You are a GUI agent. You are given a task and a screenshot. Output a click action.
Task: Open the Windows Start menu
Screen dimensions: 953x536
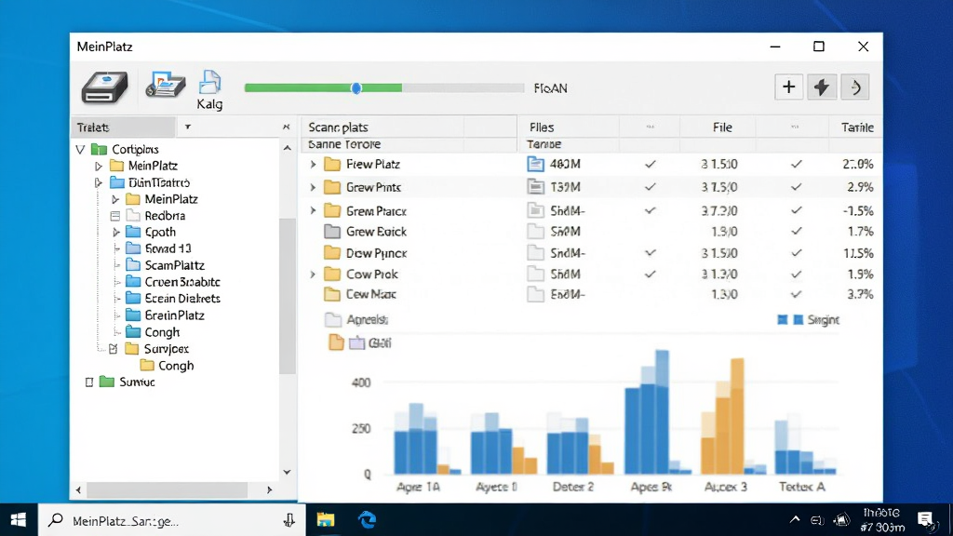[x=19, y=520]
